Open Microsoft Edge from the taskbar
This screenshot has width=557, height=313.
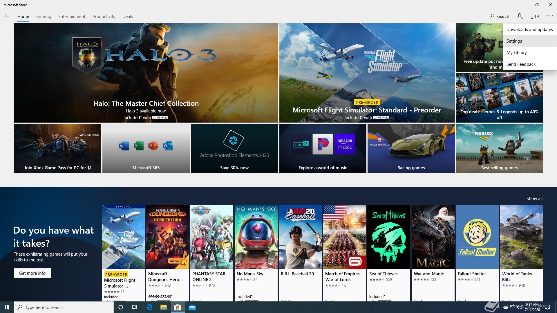tap(149, 307)
